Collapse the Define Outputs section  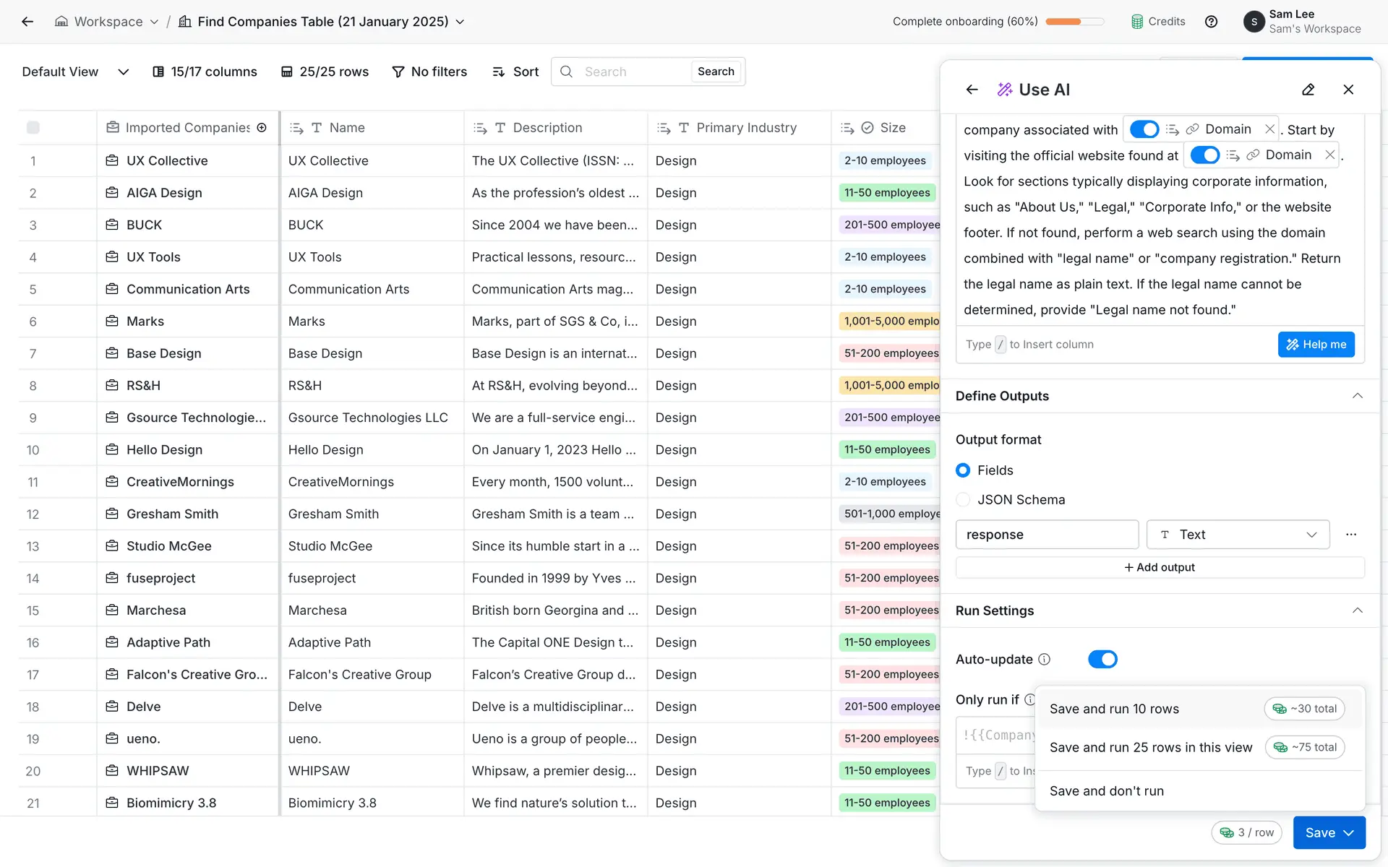[x=1357, y=396]
